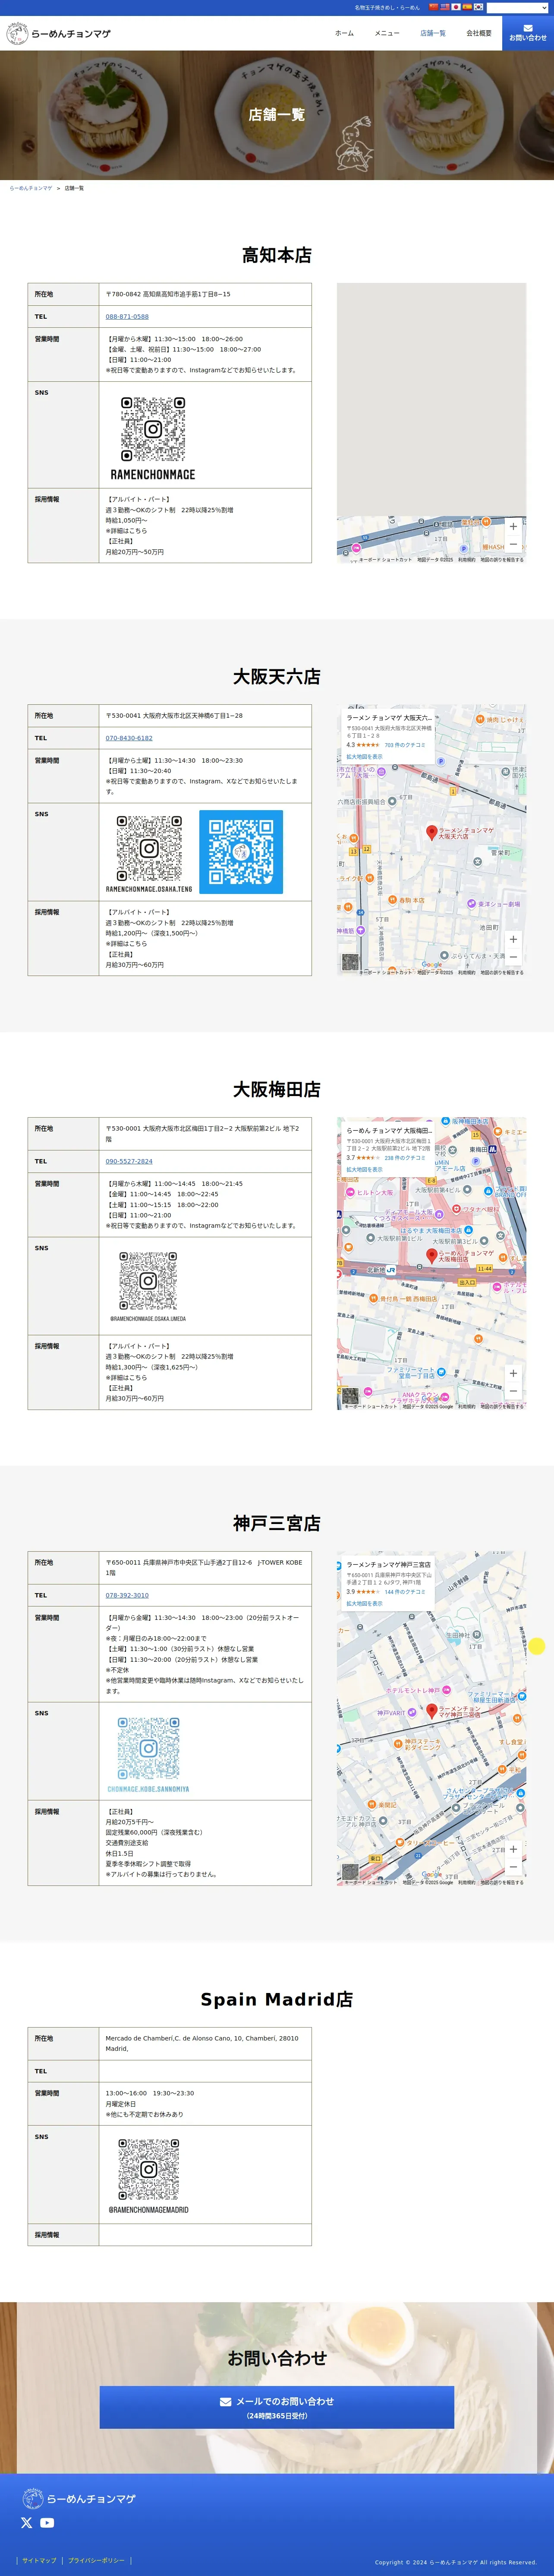Screen dimensions: 554x2576
Task: Open 703 件のクチコミ reviews on Tenroku map
Action: 405,745
